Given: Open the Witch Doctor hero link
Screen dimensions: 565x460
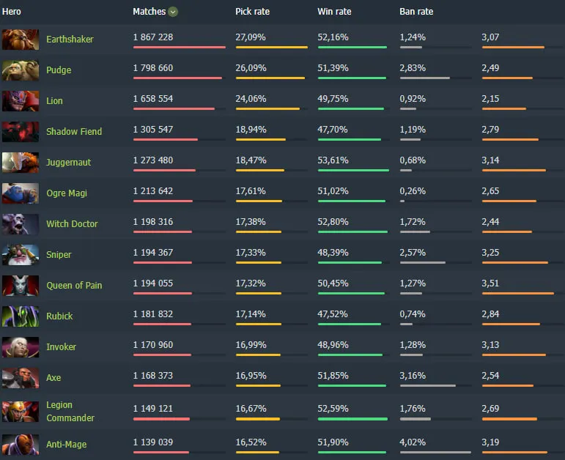Looking at the screenshot, I should coord(72,224).
